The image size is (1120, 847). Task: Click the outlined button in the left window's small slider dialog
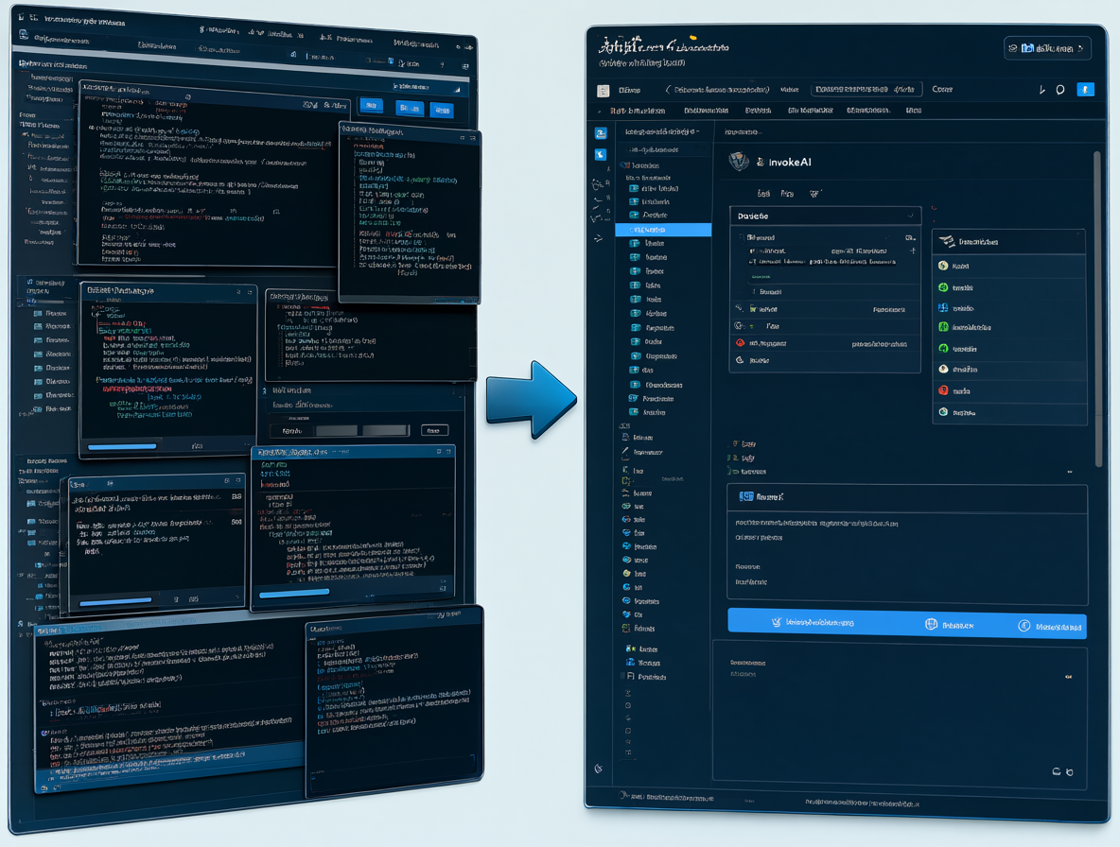434,429
